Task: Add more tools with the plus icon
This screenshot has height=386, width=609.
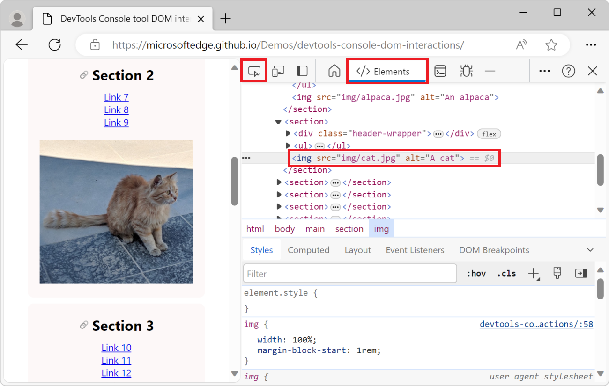Action: coord(490,71)
